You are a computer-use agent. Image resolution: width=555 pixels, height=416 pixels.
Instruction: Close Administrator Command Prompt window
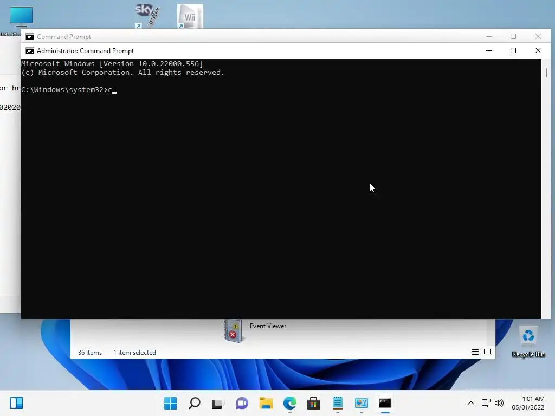pyautogui.click(x=538, y=50)
